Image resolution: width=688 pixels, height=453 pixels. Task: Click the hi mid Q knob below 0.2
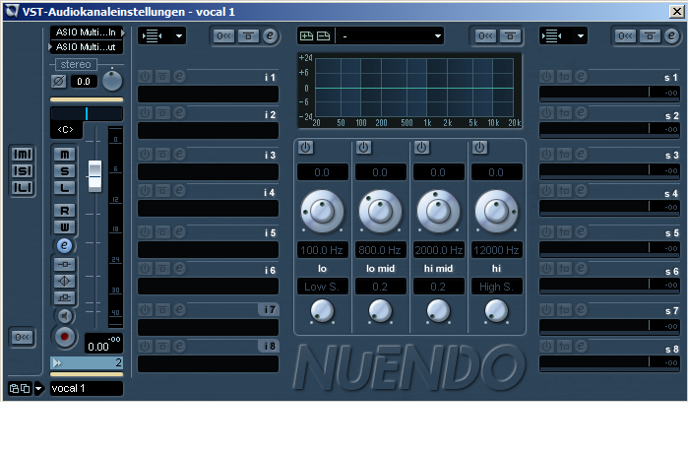438,311
